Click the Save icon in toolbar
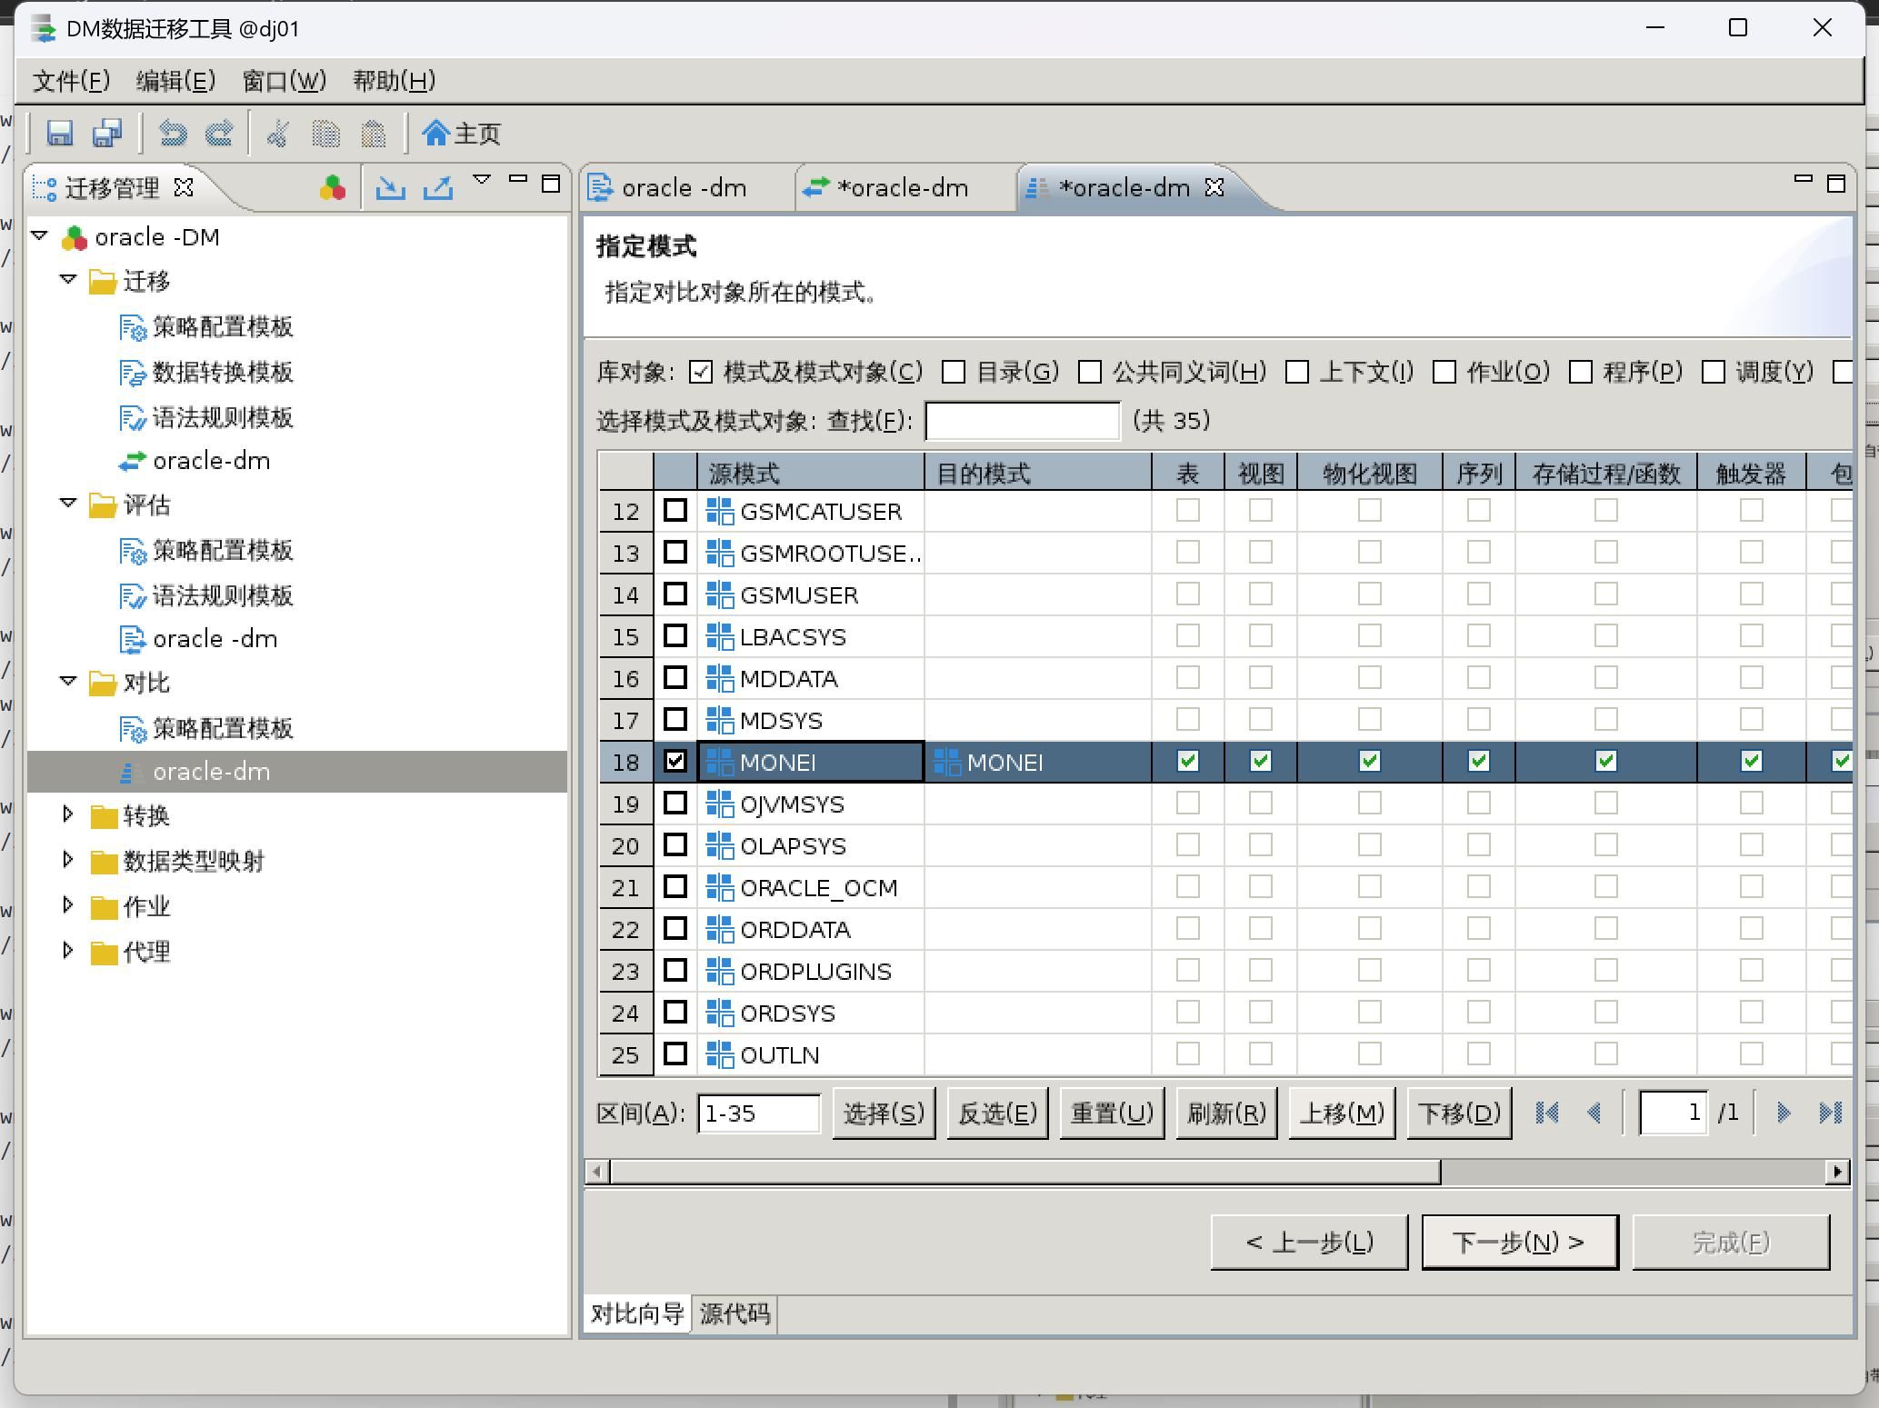 coord(60,134)
